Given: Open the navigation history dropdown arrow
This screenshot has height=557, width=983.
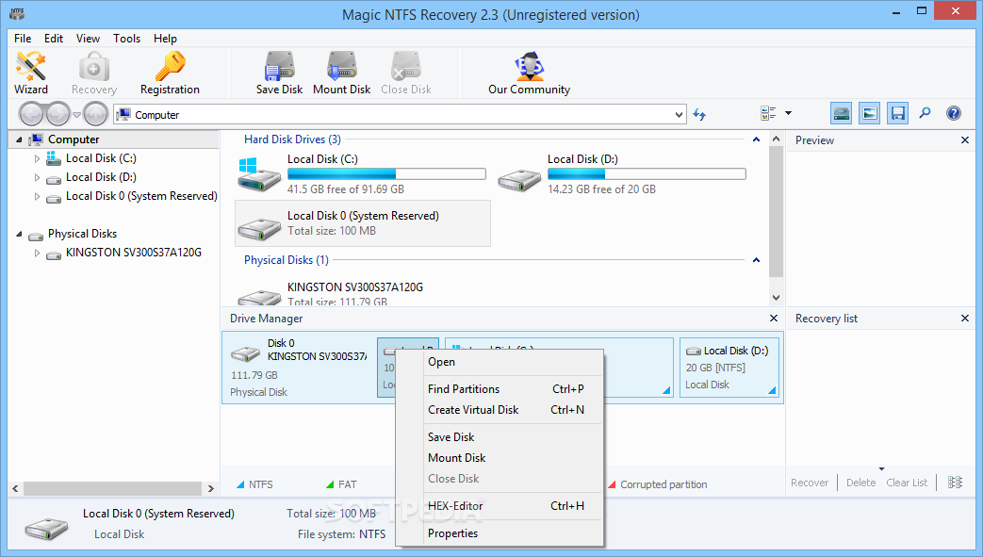Looking at the screenshot, I should (76, 114).
